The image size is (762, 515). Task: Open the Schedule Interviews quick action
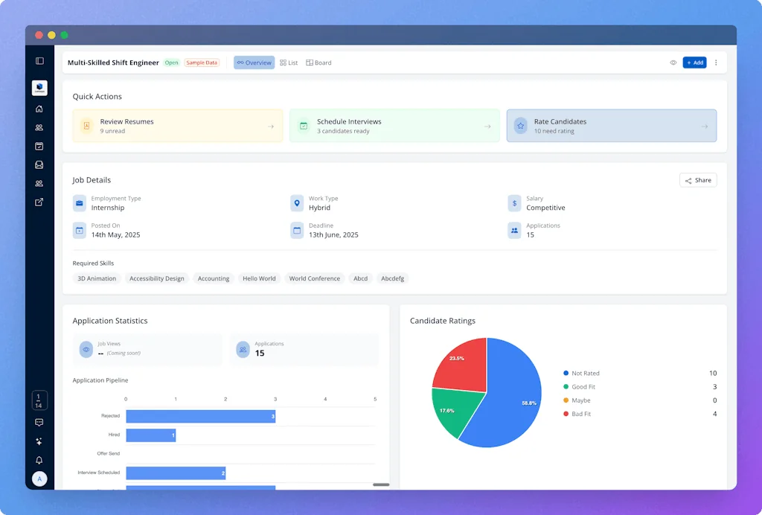coord(394,126)
